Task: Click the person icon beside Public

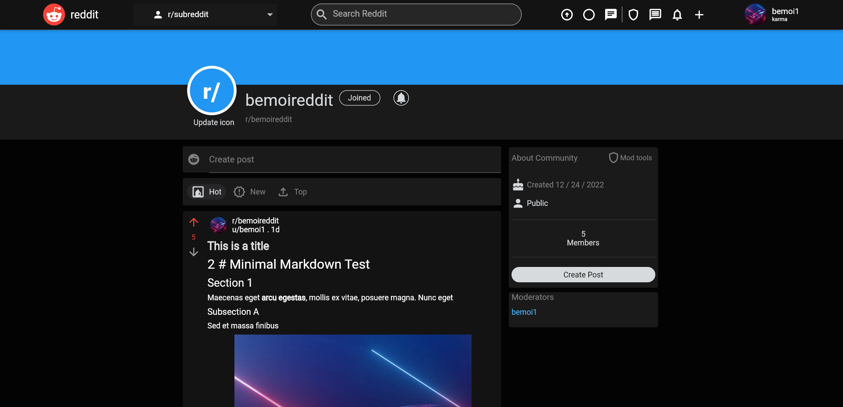Action: (x=518, y=203)
